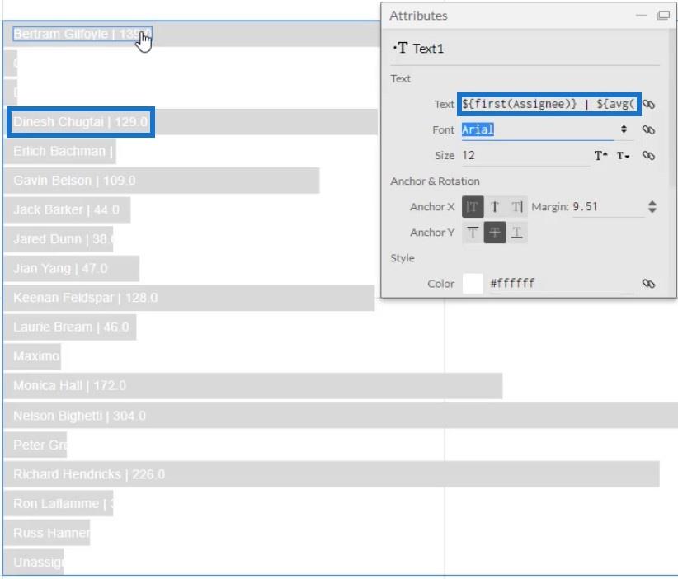Set Anchor Y to middle alignment

point(495,233)
